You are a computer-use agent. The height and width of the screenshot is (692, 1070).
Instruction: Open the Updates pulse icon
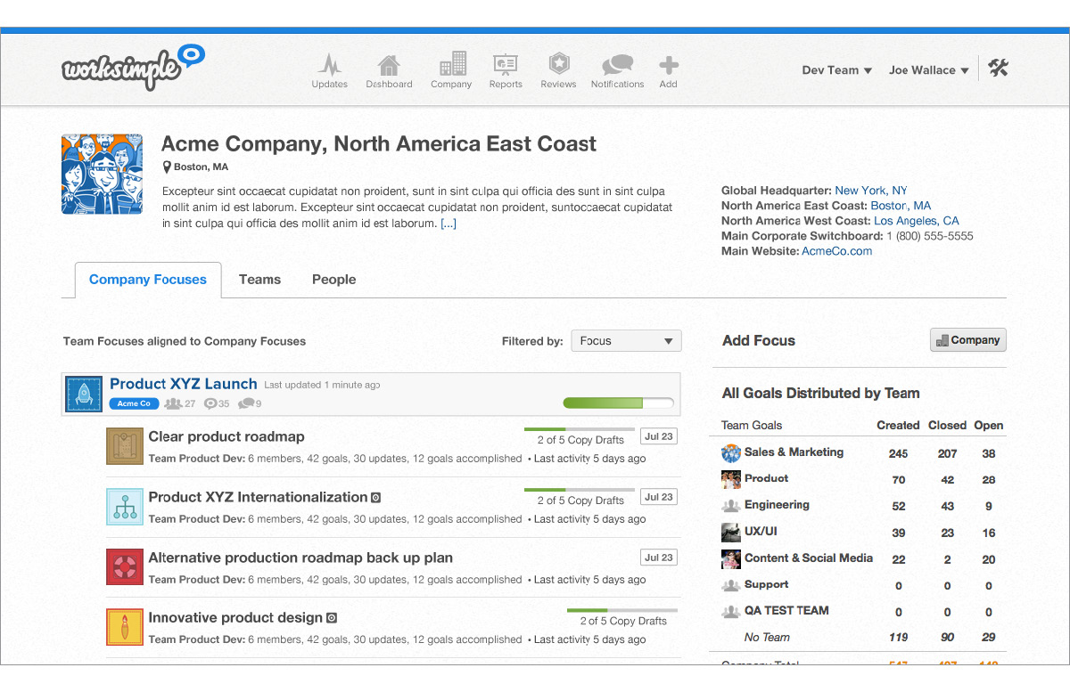tap(329, 65)
